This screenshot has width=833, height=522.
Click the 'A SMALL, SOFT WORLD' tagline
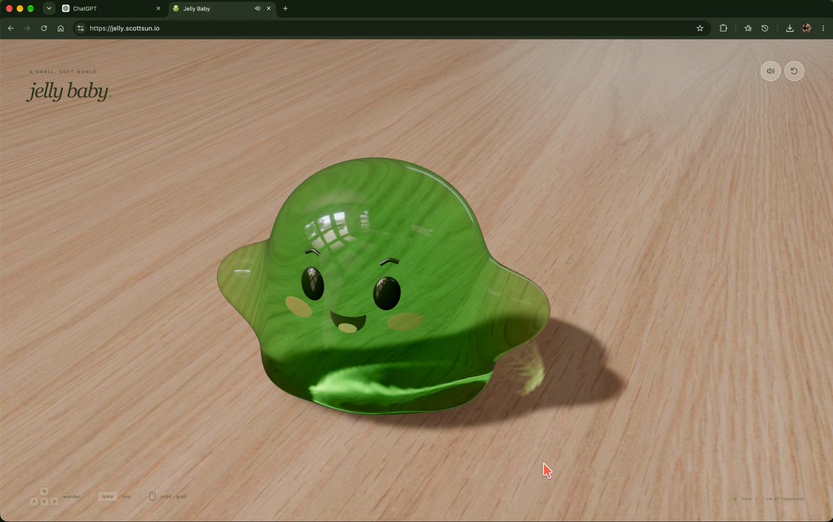(64, 72)
